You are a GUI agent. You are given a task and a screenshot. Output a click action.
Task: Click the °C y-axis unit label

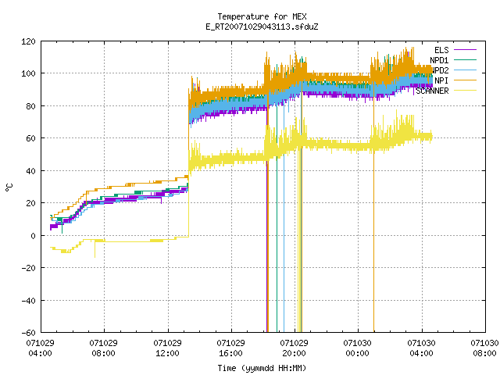tap(9, 187)
